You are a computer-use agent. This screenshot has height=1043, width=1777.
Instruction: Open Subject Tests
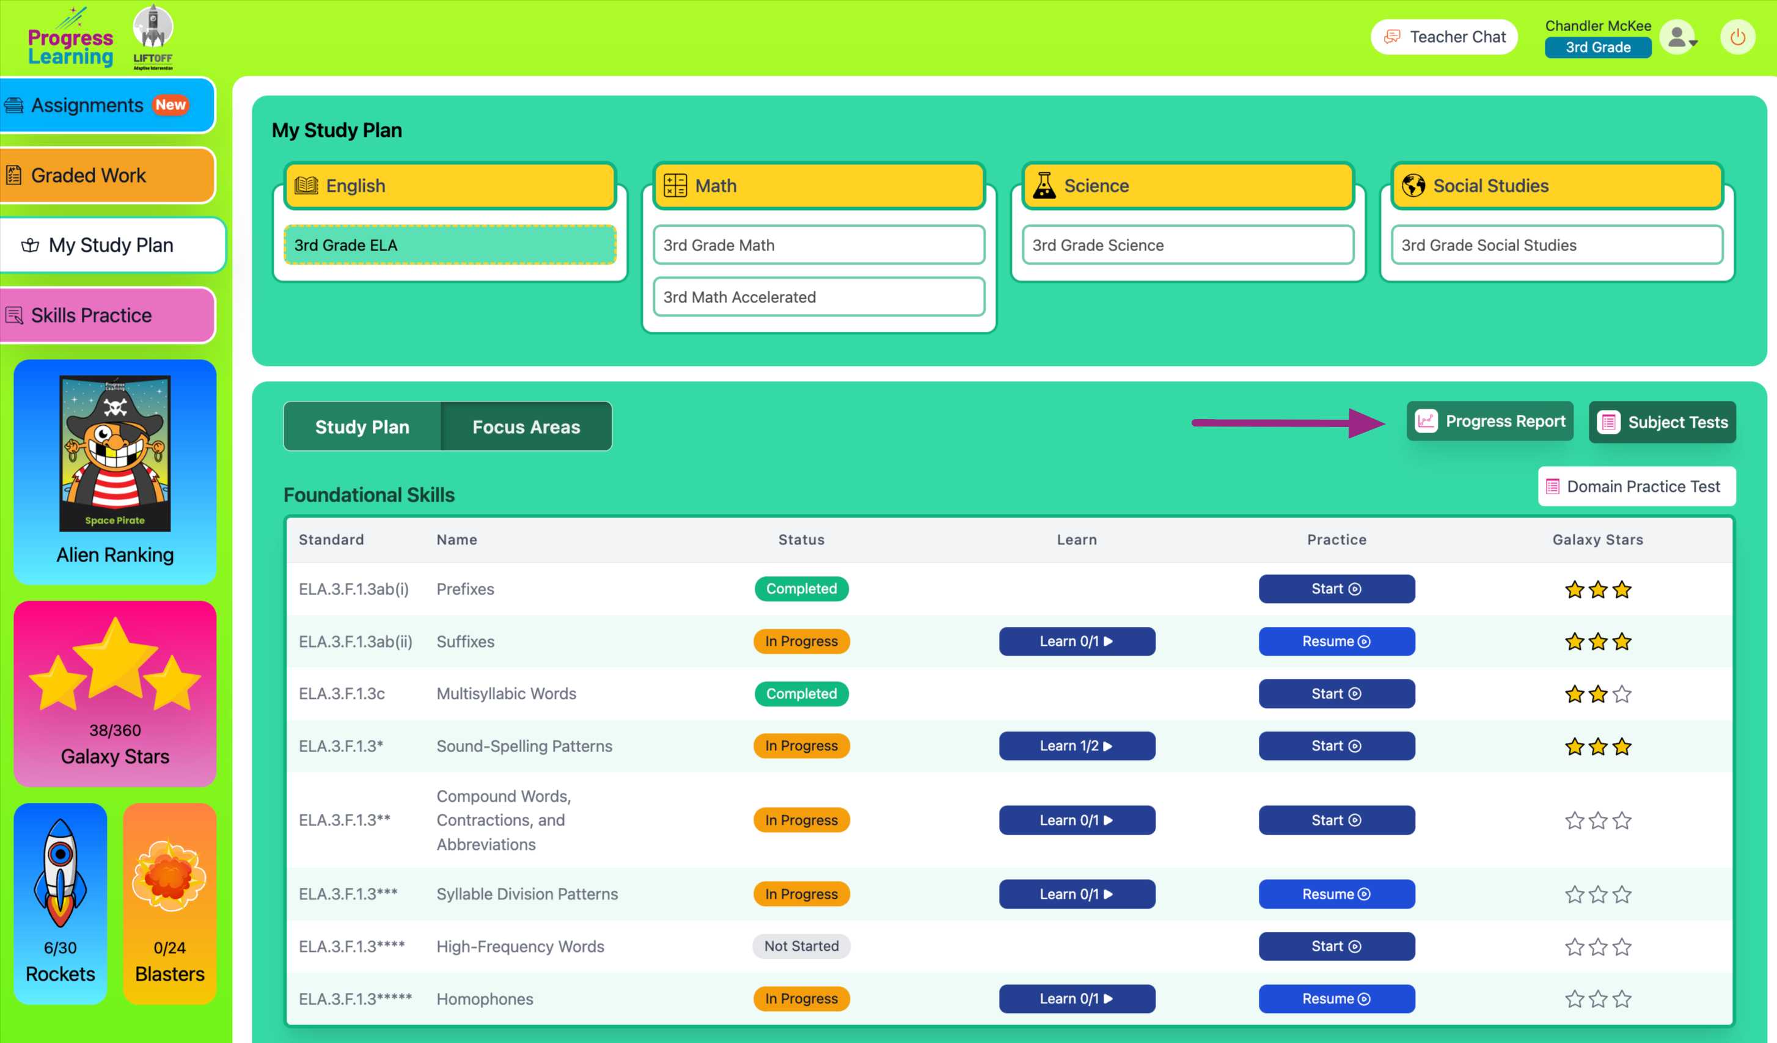(x=1662, y=422)
